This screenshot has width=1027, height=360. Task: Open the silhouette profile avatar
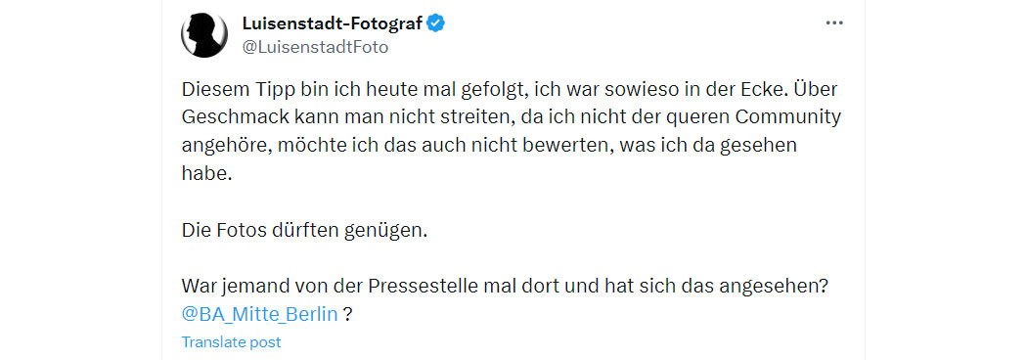click(x=204, y=34)
